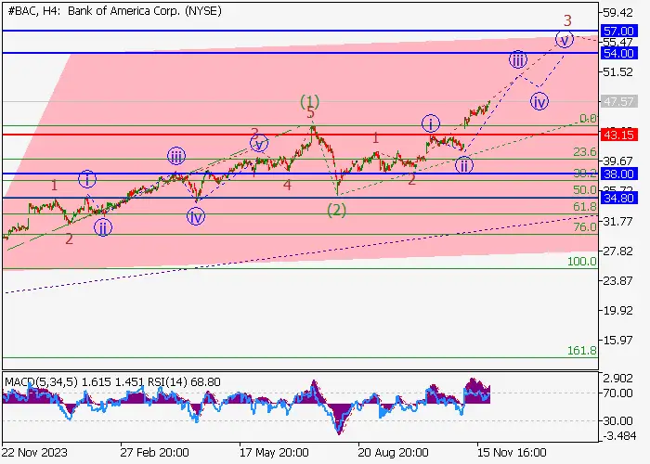Screen dimensions: 650x464
Task: Click the RSI(14) 68.80 indicator reading
Action: [x=184, y=382]
